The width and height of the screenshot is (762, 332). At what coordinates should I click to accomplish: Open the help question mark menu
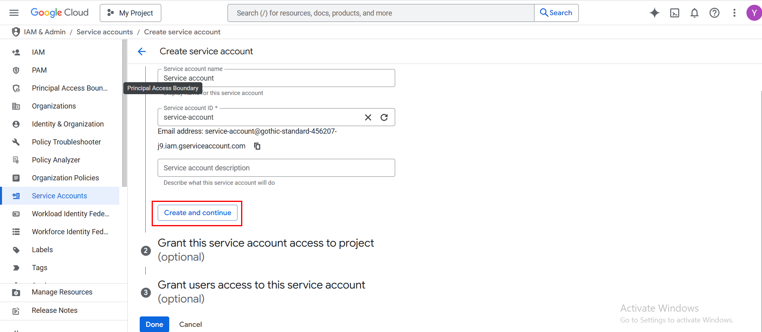714,13
